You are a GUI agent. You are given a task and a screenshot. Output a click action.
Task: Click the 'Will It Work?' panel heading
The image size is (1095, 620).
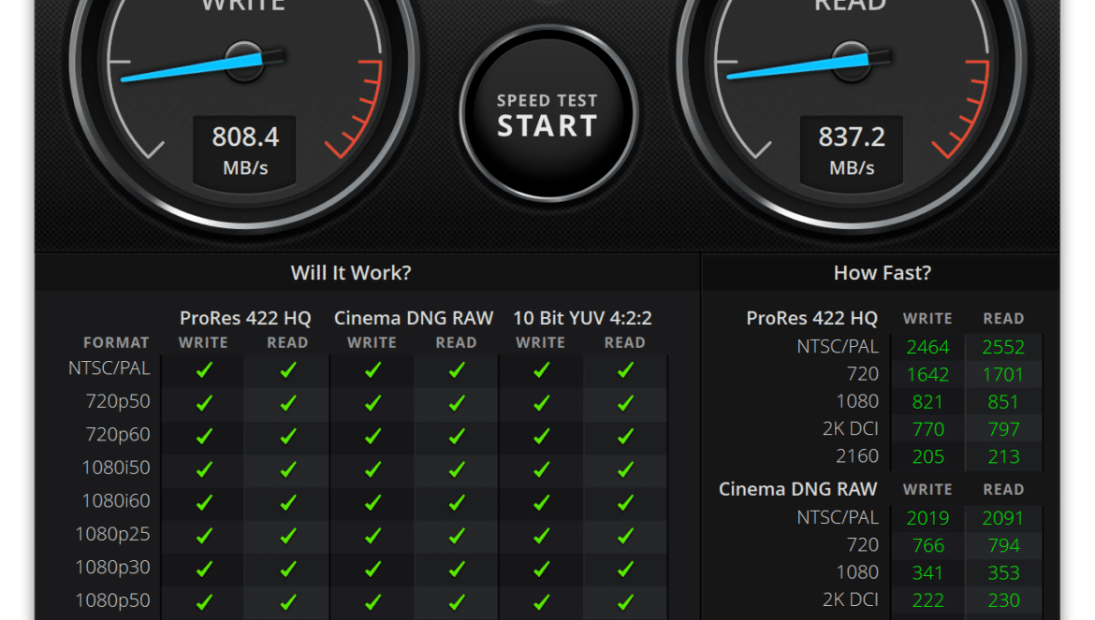[351, 273]
